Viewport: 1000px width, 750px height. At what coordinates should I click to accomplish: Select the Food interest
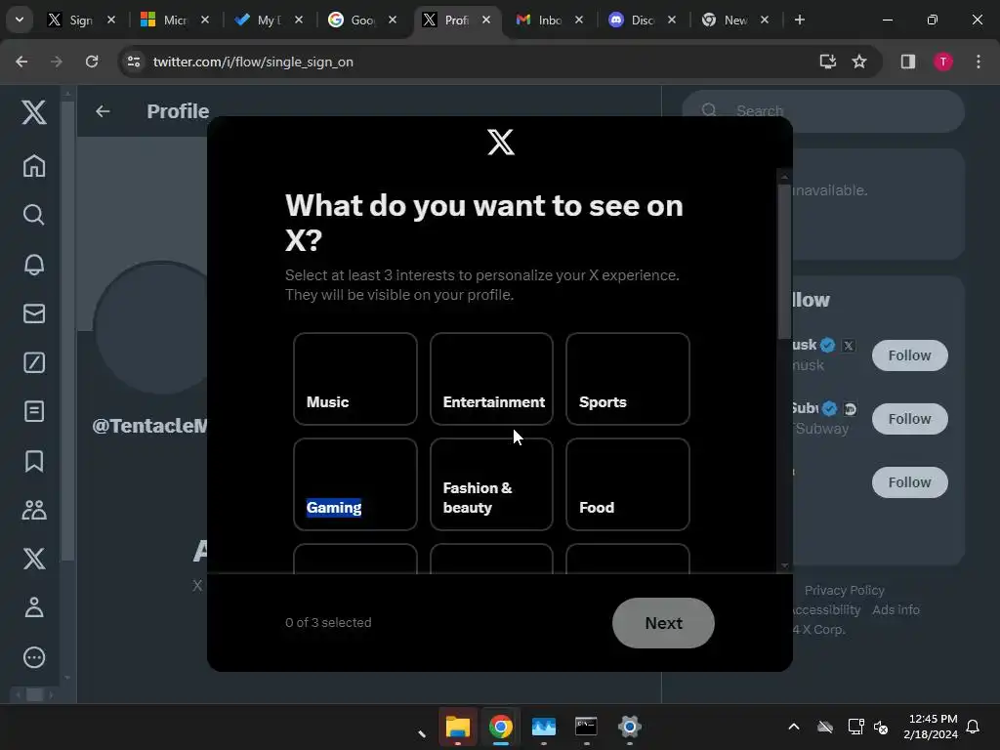click(x=628, y=484)
